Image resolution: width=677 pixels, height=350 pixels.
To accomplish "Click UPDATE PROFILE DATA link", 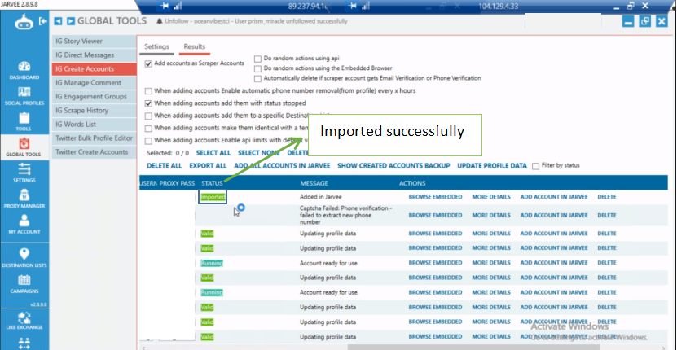I will click(x=492, y=166).
